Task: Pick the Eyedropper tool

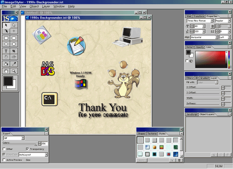Action: click(14, 64)
